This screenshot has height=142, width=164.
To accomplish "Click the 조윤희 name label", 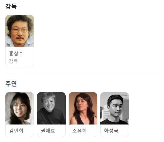I will 80,131.
